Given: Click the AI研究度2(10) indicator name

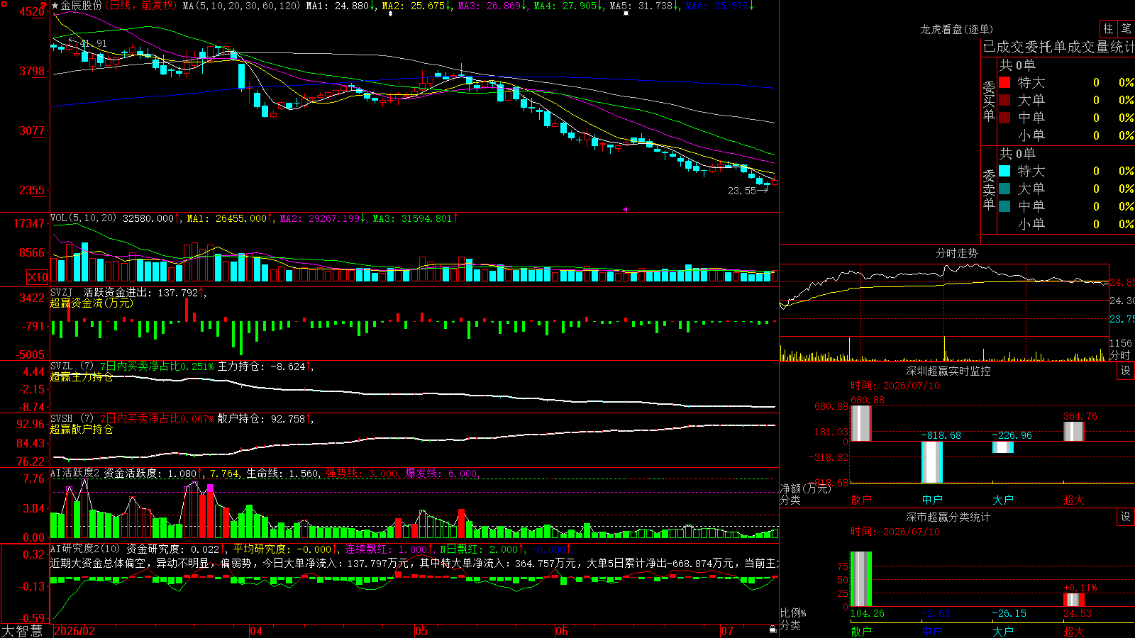Looking at the screenshot, I should coord(86,549).
